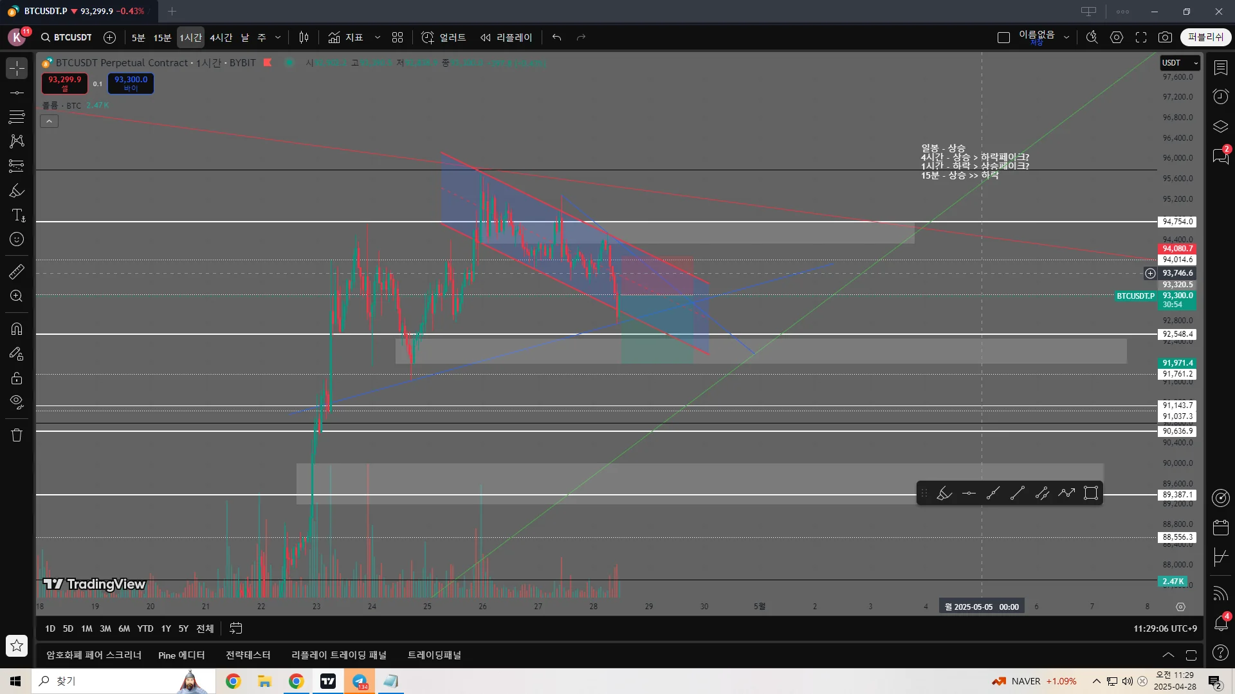The height and width of the screenshot is (694, 1235).
Task: Select the text annotation tool
Action: (x=18, y=215)
